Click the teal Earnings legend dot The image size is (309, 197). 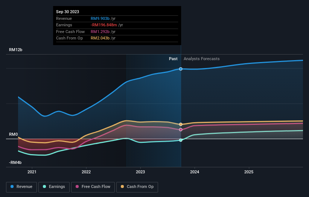44,186
